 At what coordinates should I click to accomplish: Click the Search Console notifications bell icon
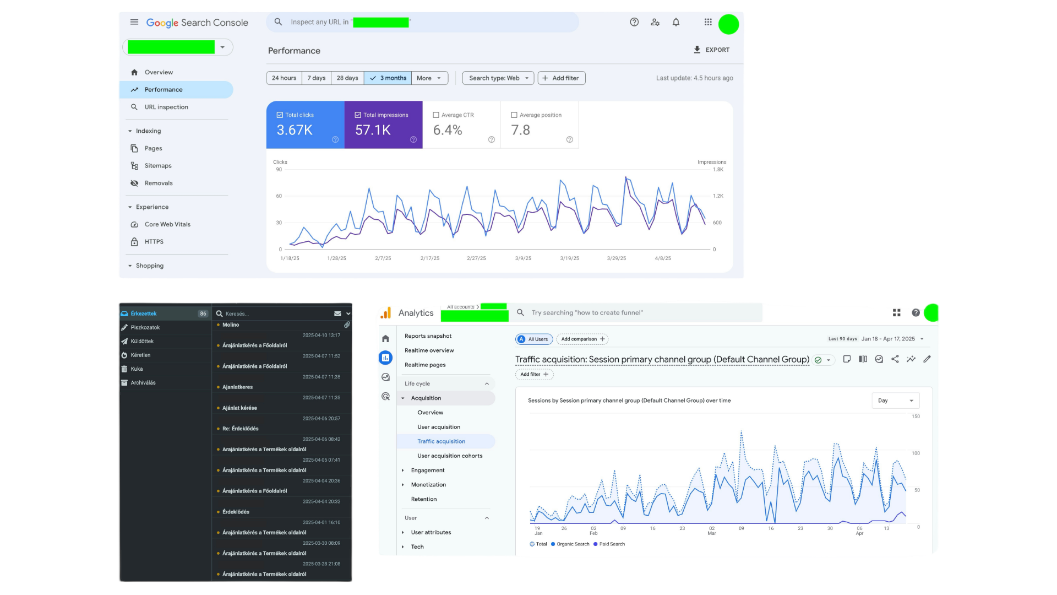coord(676,22)
